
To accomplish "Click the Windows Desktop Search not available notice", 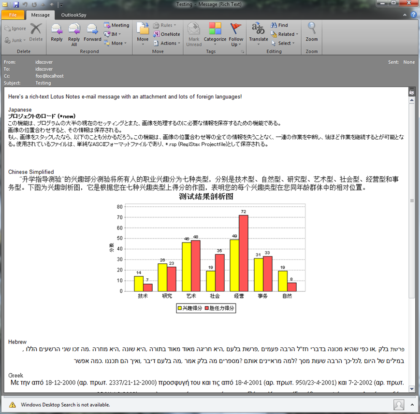I will [65, 405].
